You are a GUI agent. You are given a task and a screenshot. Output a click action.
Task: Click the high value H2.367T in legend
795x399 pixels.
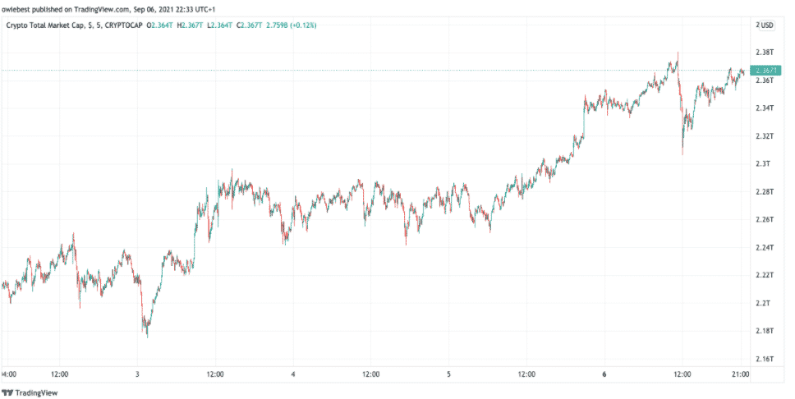click(x=190, y=25)
